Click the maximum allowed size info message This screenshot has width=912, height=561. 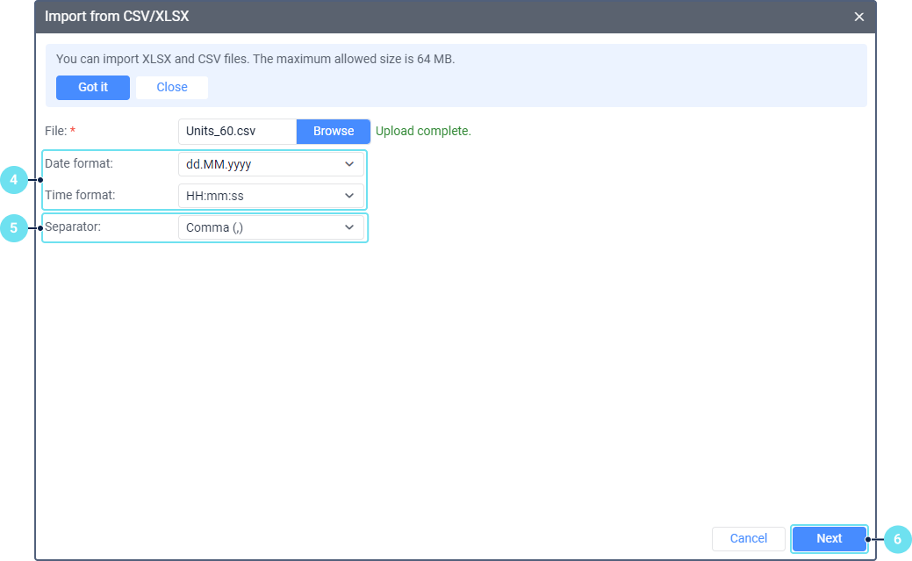(255, 59)
